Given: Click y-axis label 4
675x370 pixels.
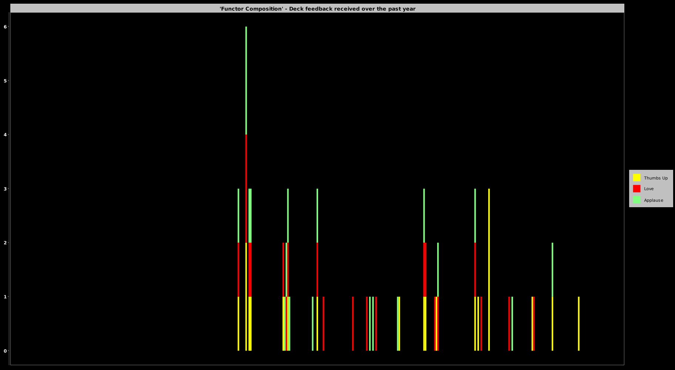Looking at the screenshot, I should click(5, 135).
